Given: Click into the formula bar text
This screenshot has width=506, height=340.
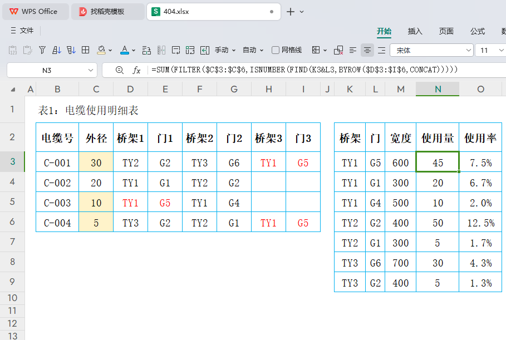Looking at the screenshot, I should 304,70.
